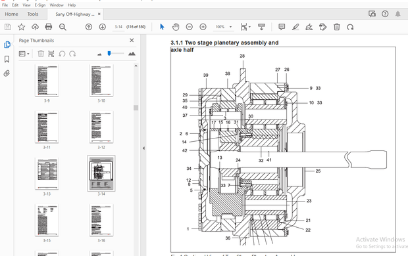Open the find text search icon

63,27
